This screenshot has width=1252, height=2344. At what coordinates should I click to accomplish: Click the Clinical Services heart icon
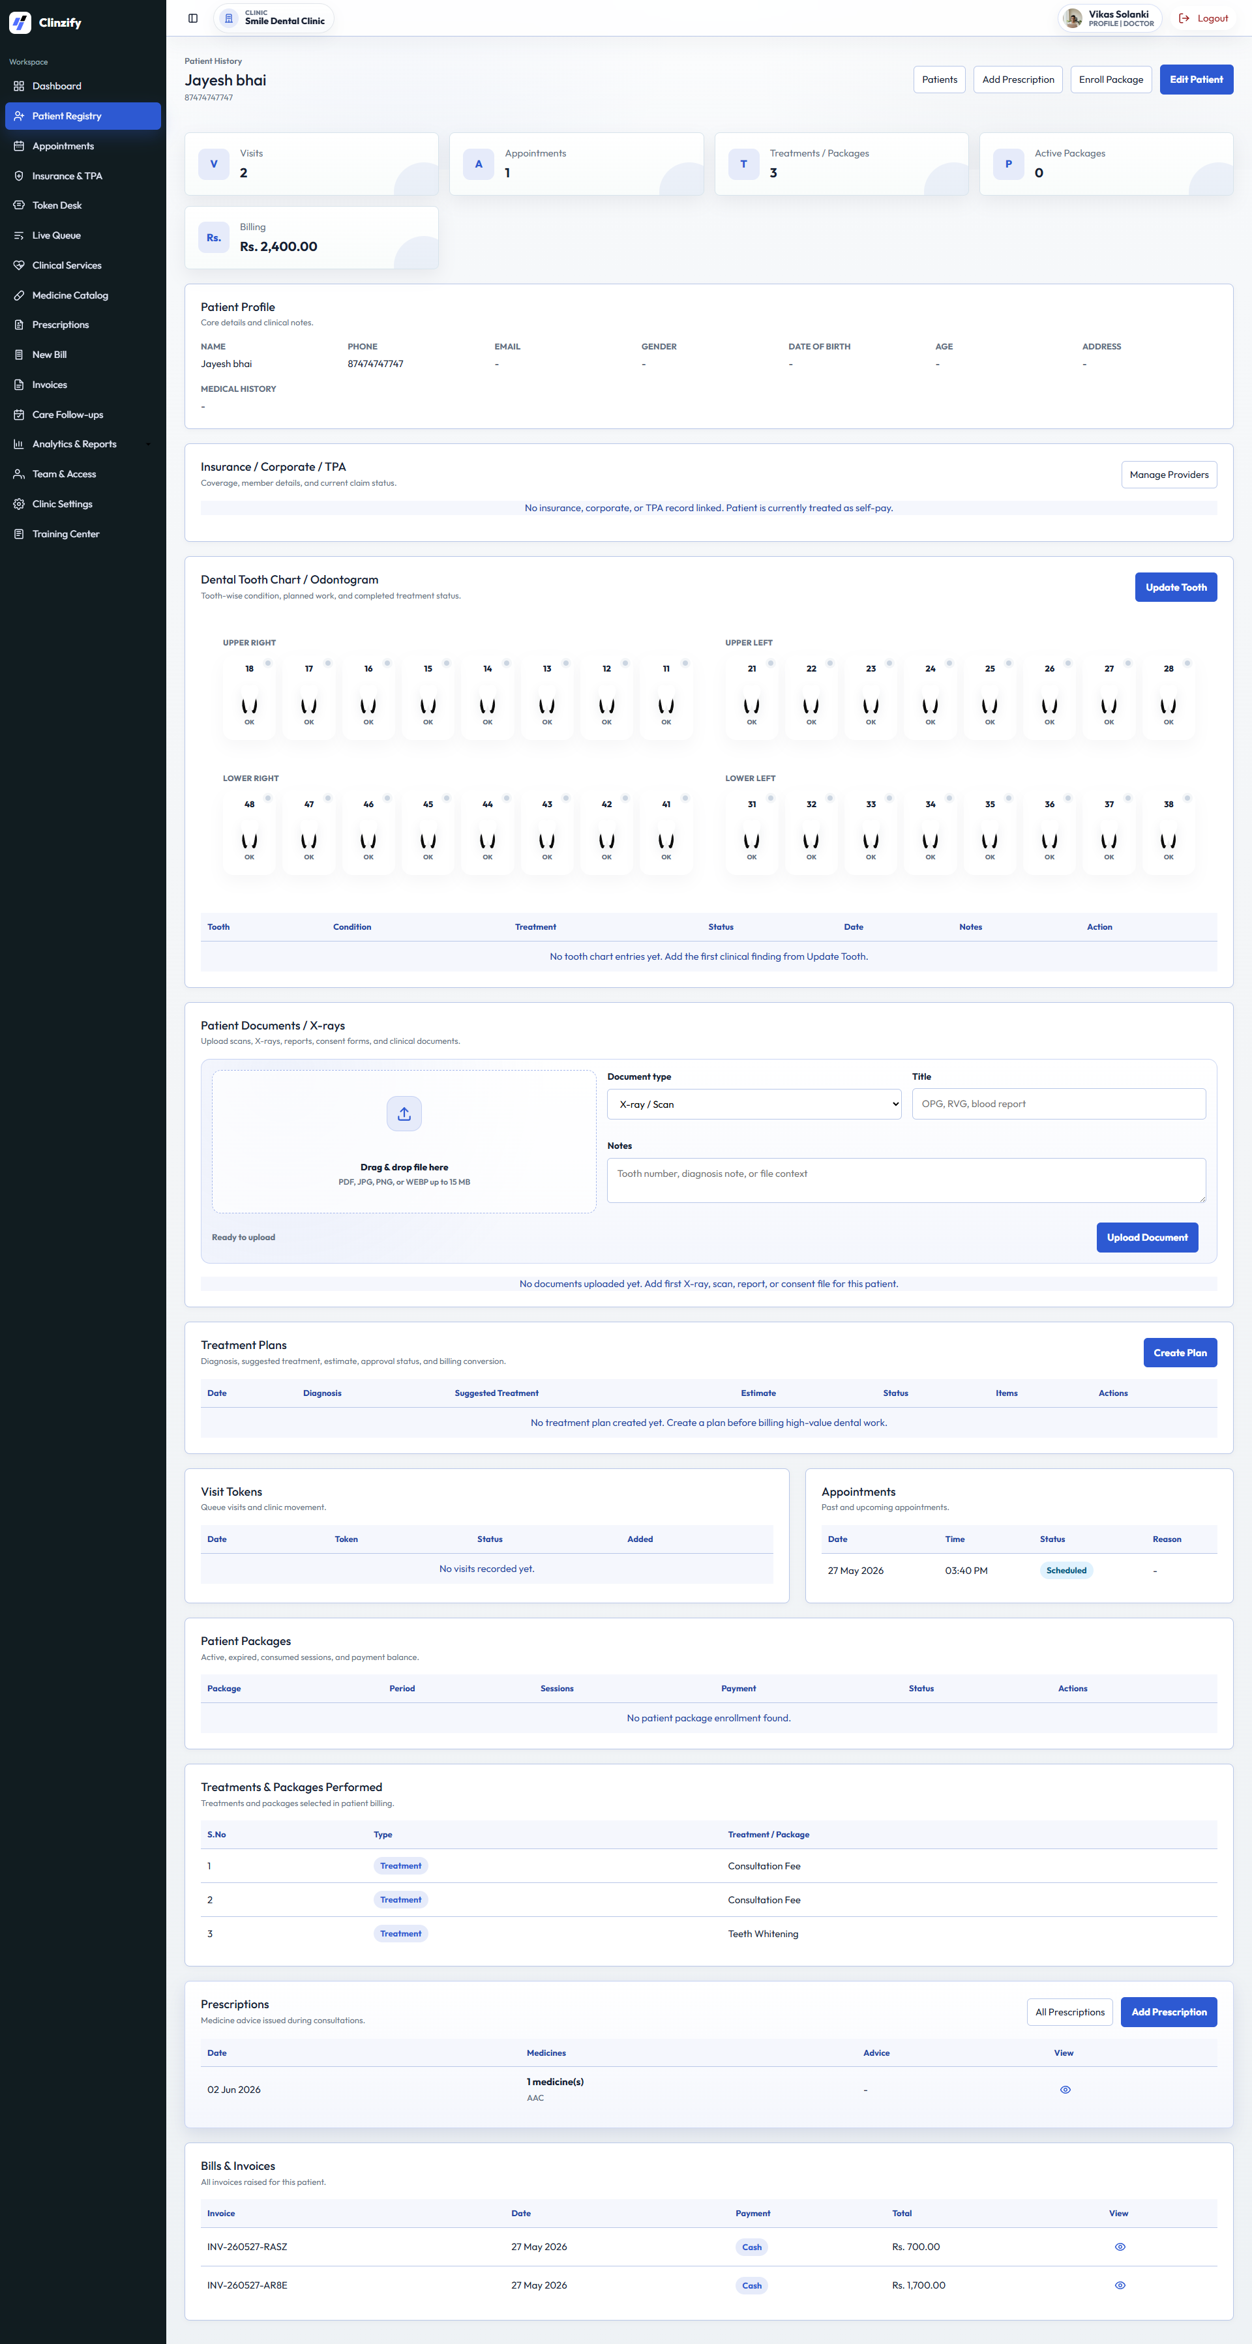pyautogui.click(x=19, y=266)
